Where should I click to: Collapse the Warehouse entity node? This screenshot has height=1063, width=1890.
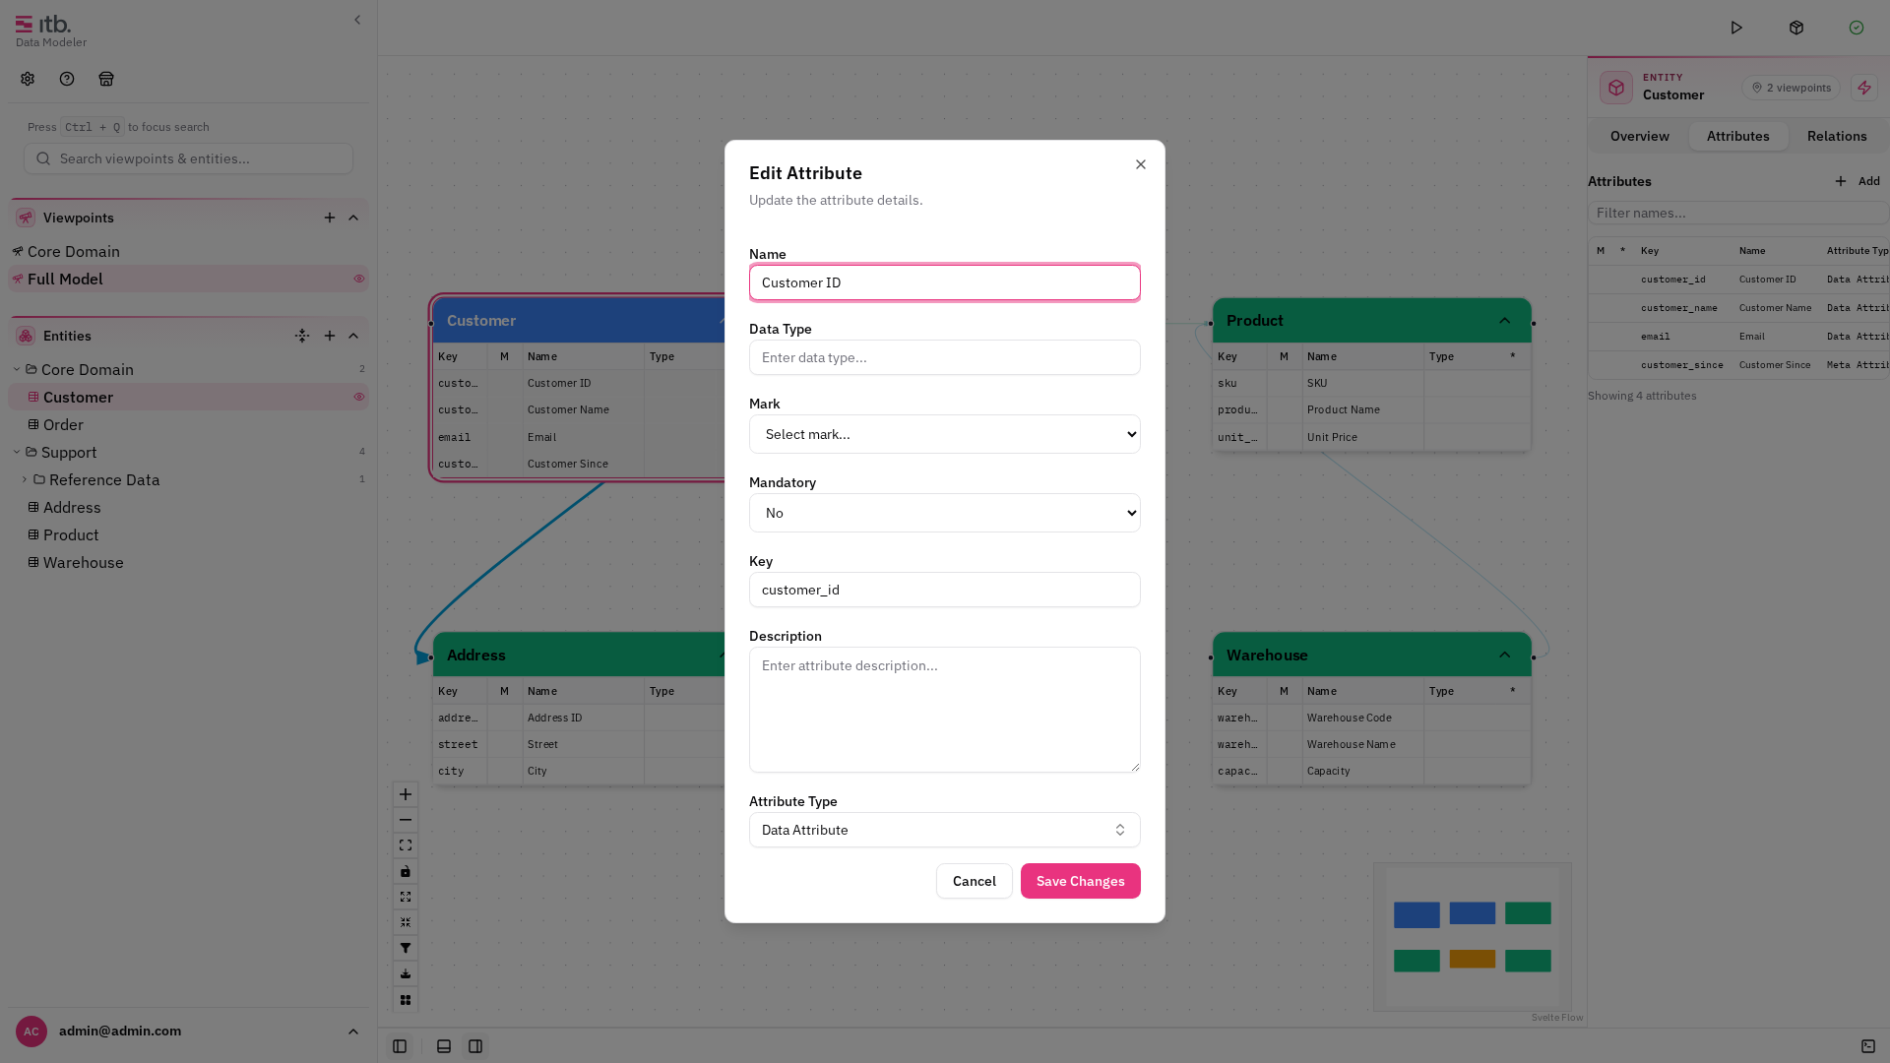[x=1504, y=655]
